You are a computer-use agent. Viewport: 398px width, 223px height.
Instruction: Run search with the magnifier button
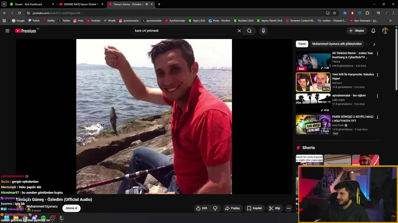(249, 31)
